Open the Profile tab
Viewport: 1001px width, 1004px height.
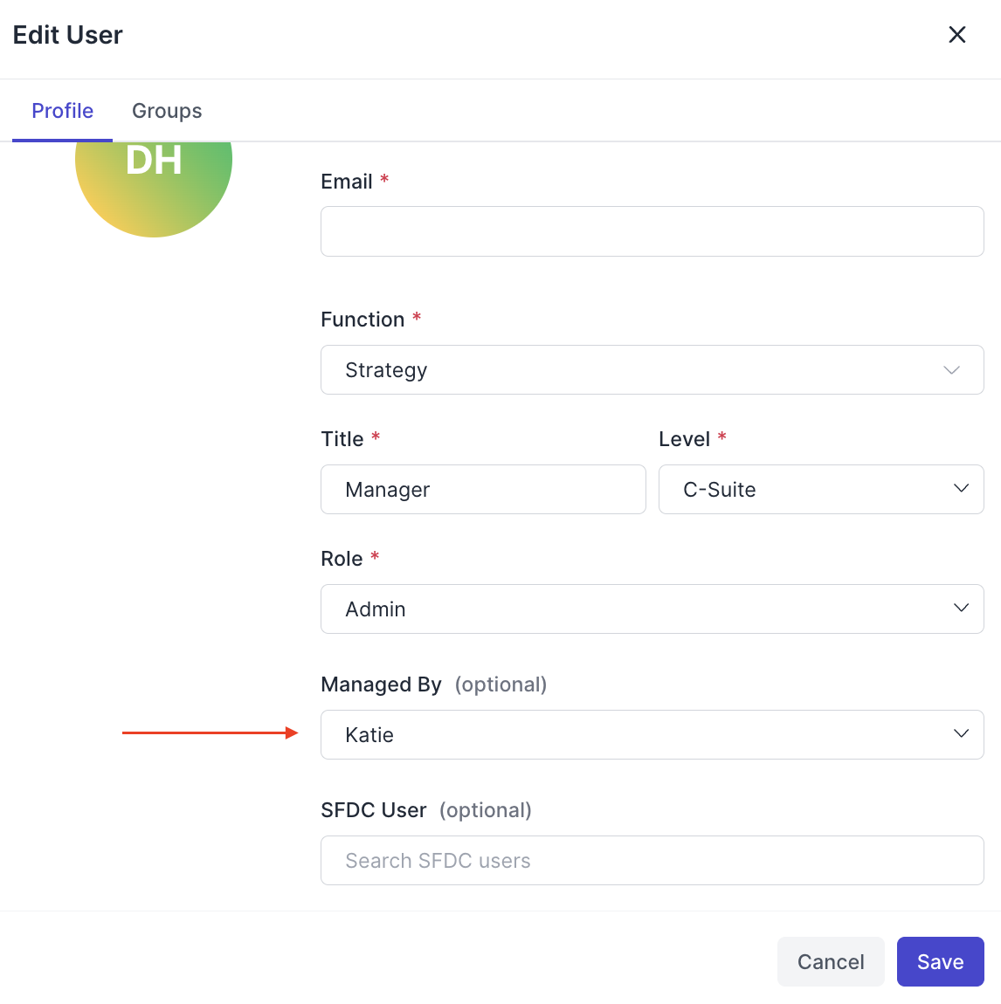point(62,111)
